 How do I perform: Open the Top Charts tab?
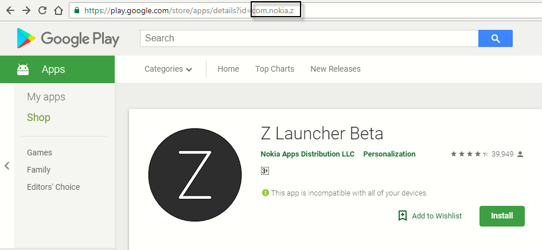pyautogui.click(x=275, y=69)
